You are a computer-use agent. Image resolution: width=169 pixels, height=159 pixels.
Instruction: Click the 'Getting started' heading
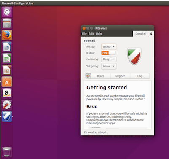click(x=107, y=87)
